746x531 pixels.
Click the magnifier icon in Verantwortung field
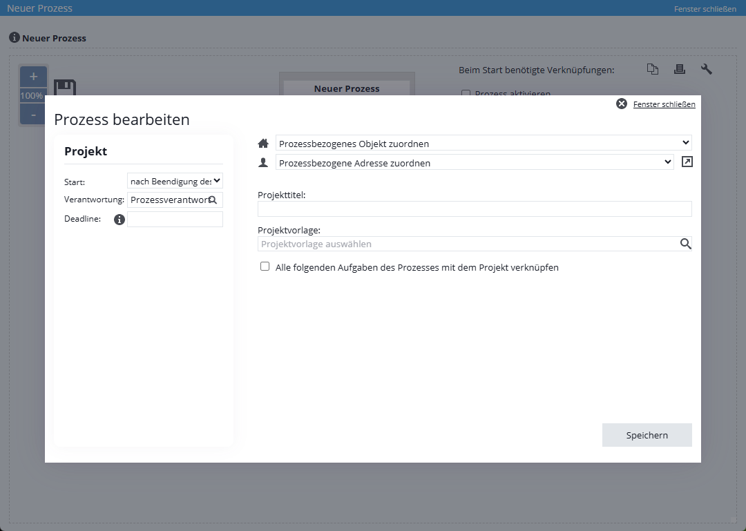click(x=213, y=200)
